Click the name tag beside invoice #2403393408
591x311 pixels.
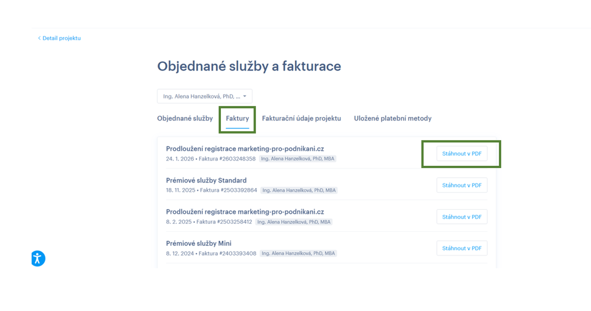298,253
